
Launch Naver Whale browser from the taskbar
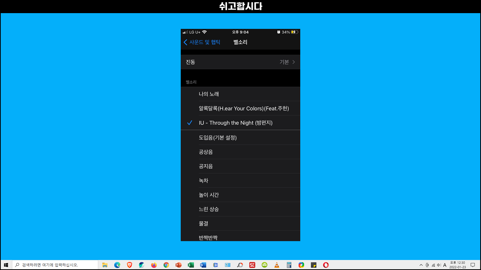(142, 265)
